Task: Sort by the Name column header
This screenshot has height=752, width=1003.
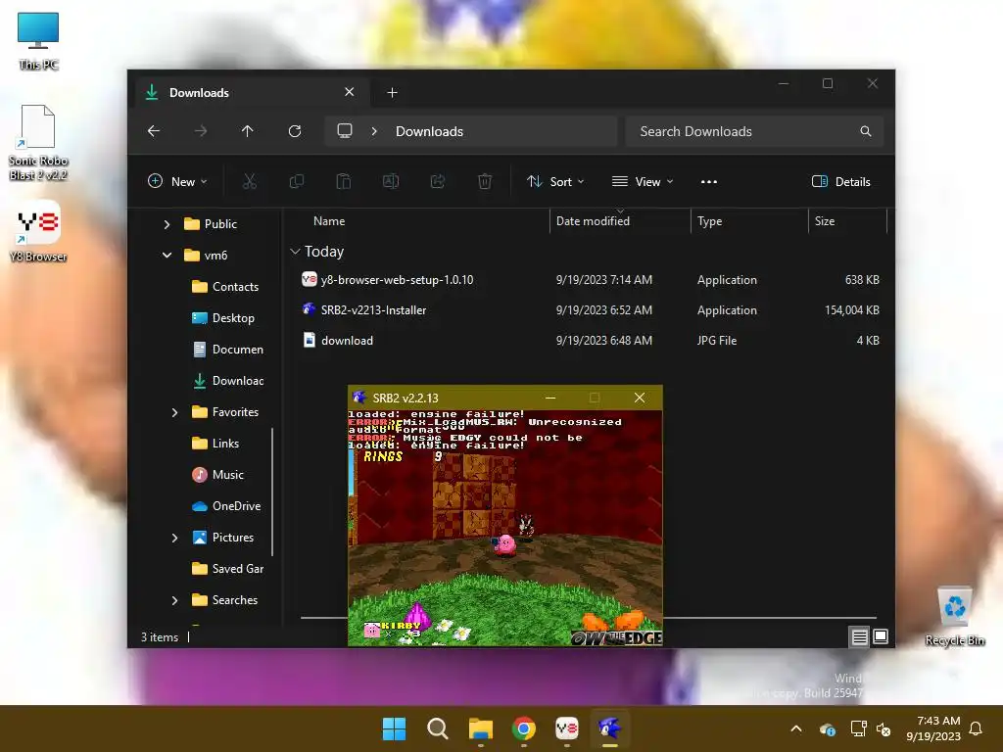Action: point(329,221)
